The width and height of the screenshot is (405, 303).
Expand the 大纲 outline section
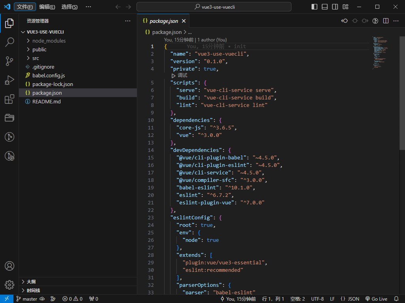(31, 282)
